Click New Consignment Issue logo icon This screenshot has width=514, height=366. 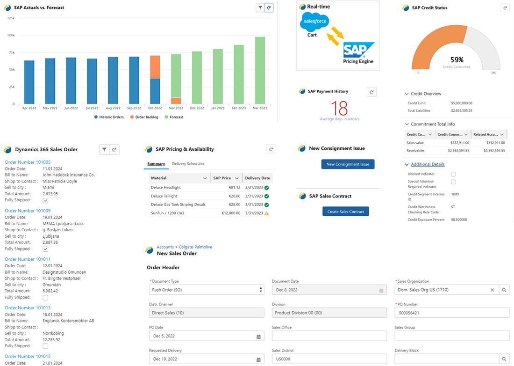point(302,148)
